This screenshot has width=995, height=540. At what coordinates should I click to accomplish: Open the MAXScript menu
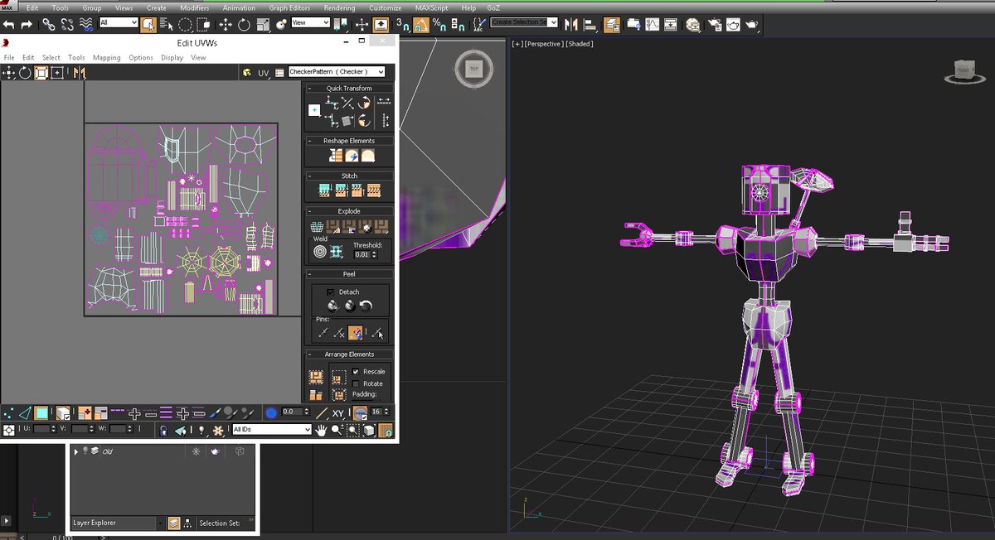tap(431, 7)
